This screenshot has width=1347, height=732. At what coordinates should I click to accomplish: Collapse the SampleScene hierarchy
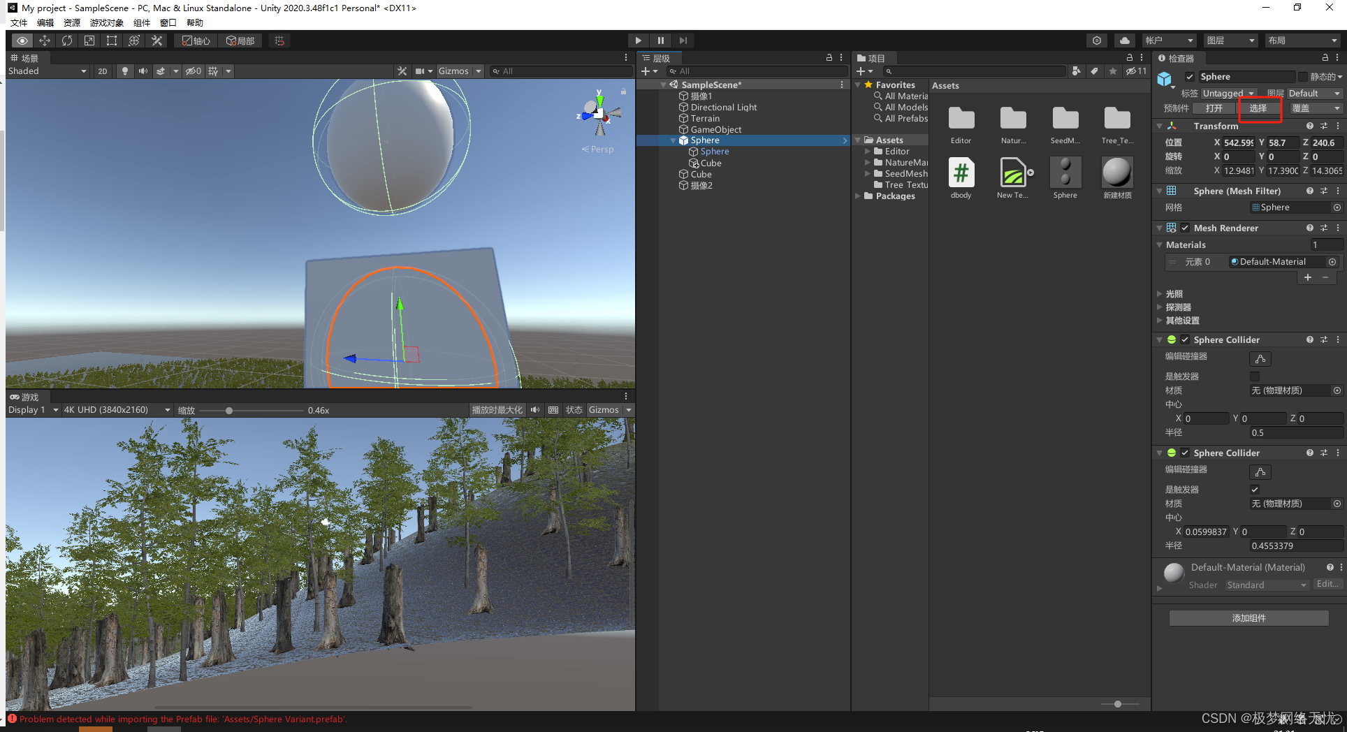click(x=663, y=85)
